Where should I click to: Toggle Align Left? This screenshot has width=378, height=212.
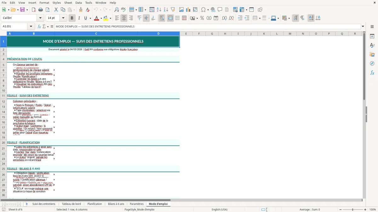117,18
